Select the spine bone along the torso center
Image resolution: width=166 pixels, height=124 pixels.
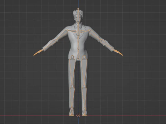coord(78,47)
